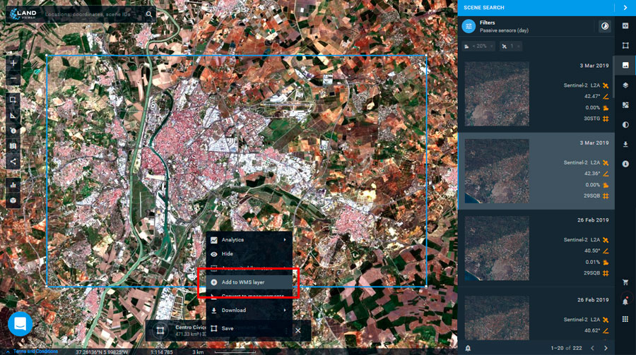The height and width of the screenshot is (355, 636).
Task: Open the 3D cube view tool
Action: point(13,200)
